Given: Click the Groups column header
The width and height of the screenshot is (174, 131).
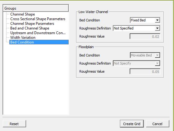Looking at the screenshot, I should [x=36, y=8].
